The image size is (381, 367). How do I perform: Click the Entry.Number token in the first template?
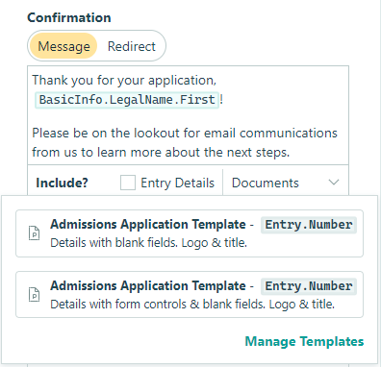click(309, 225)
